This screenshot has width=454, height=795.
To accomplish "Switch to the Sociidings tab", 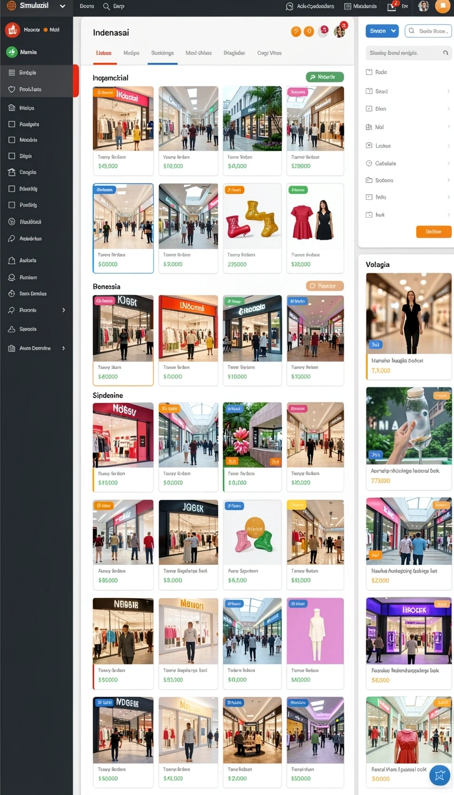I will coord(163,53).
